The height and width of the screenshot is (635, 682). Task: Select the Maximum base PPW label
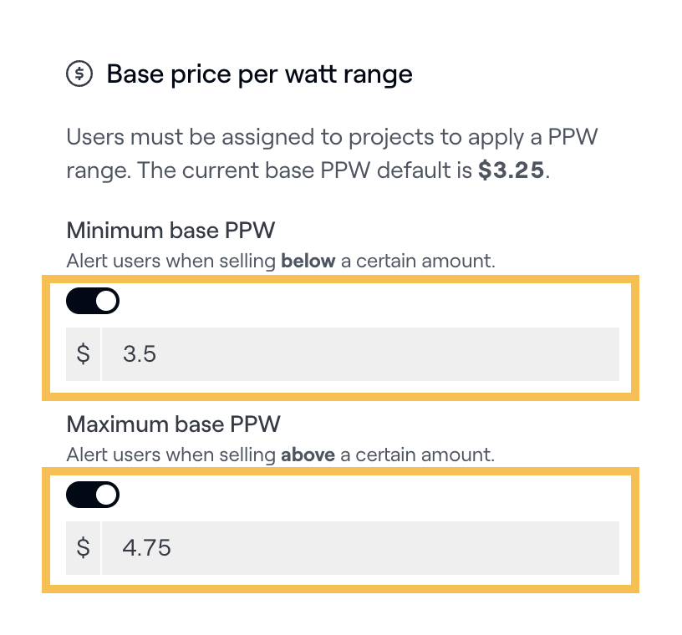point(173,424)
